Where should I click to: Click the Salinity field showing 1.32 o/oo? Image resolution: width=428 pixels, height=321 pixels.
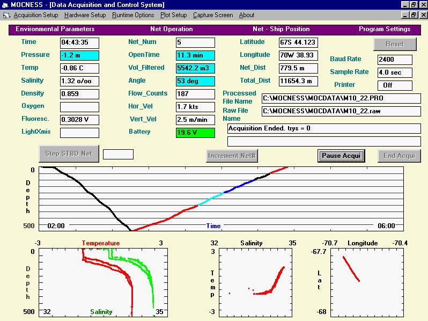[79, 81]
